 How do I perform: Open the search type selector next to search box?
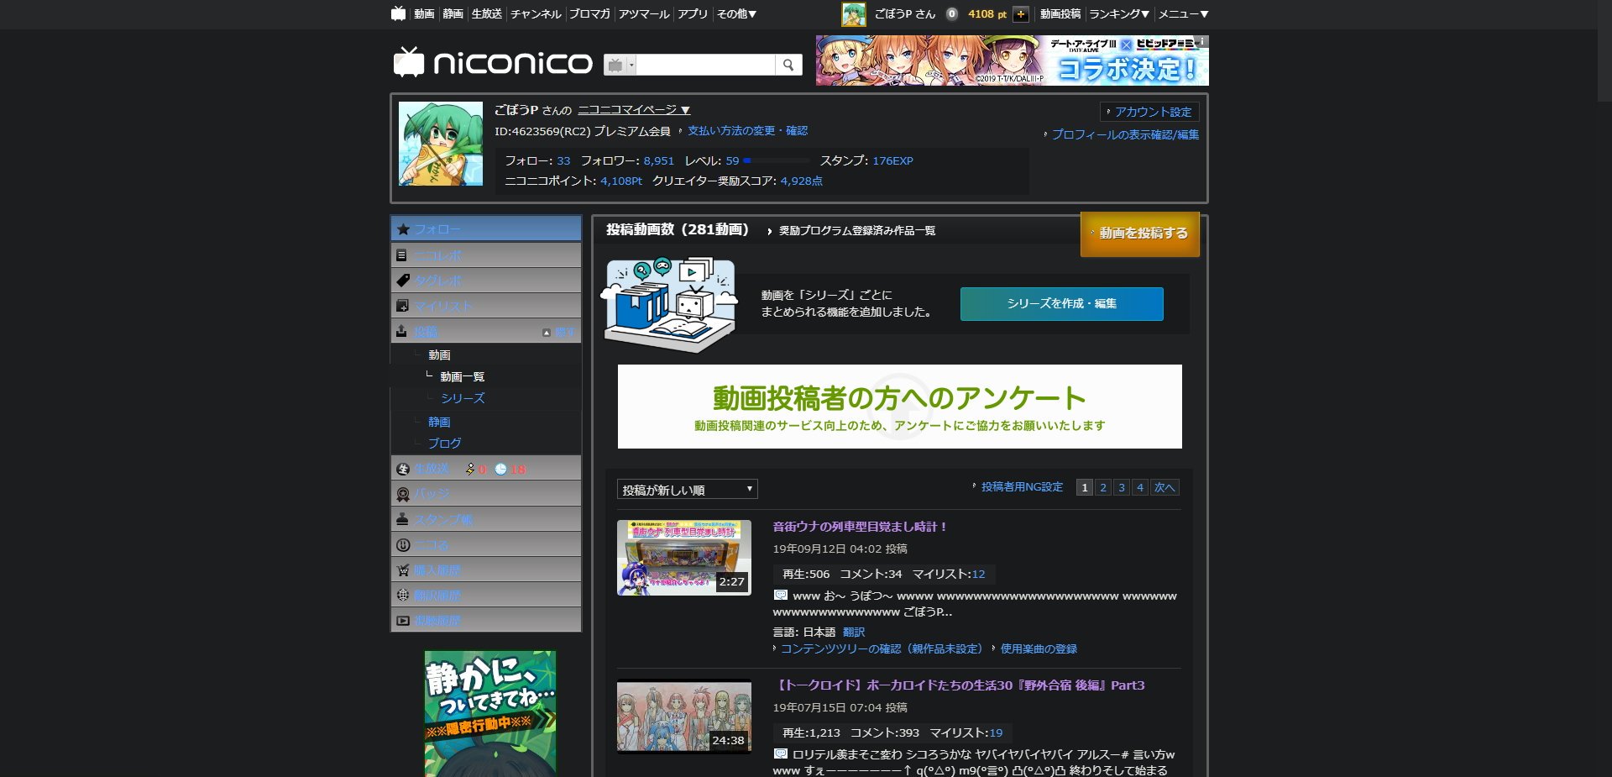pos(620,65)
